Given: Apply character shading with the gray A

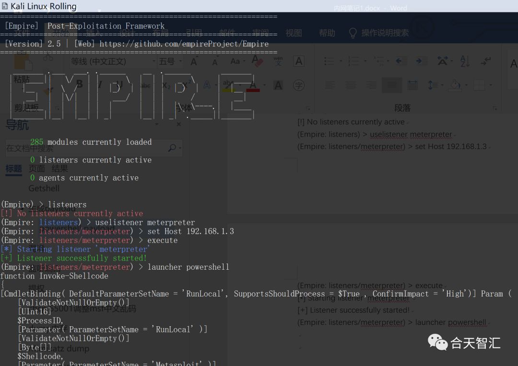Looking at the screenshot, I should (278, 85).
